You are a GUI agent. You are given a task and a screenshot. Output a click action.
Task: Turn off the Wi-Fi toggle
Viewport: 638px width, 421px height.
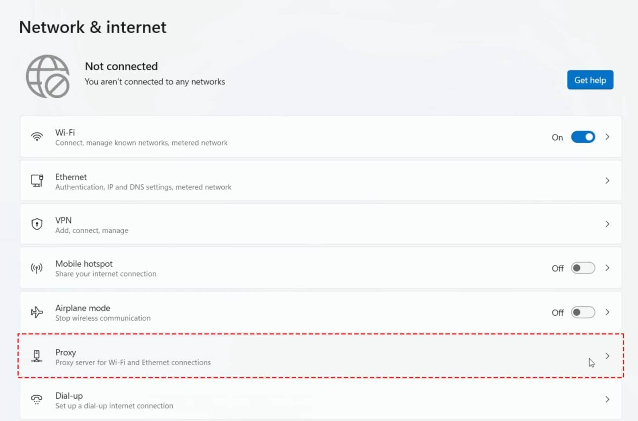583,137
